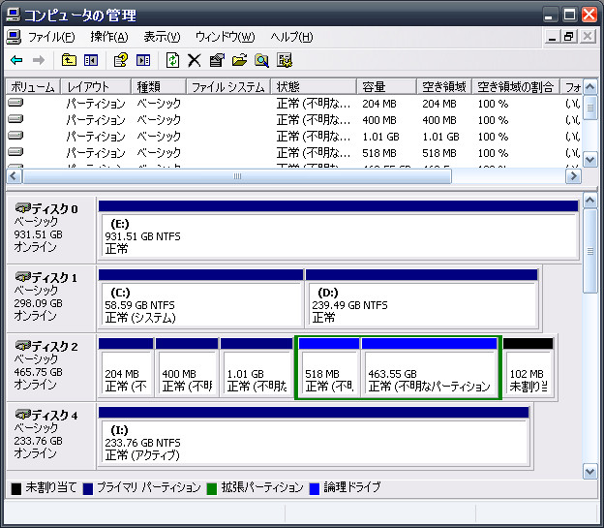Restore the inner MMC child window
This screenshot has width=604, height=528.
coord(569,37)
